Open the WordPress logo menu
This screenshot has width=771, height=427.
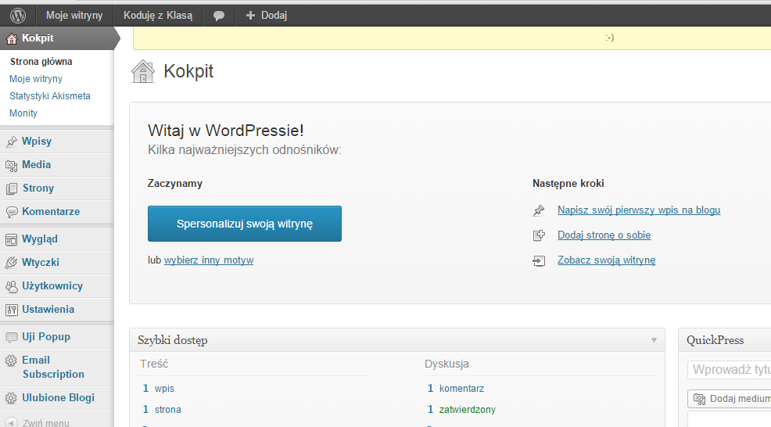click(18, 16)
